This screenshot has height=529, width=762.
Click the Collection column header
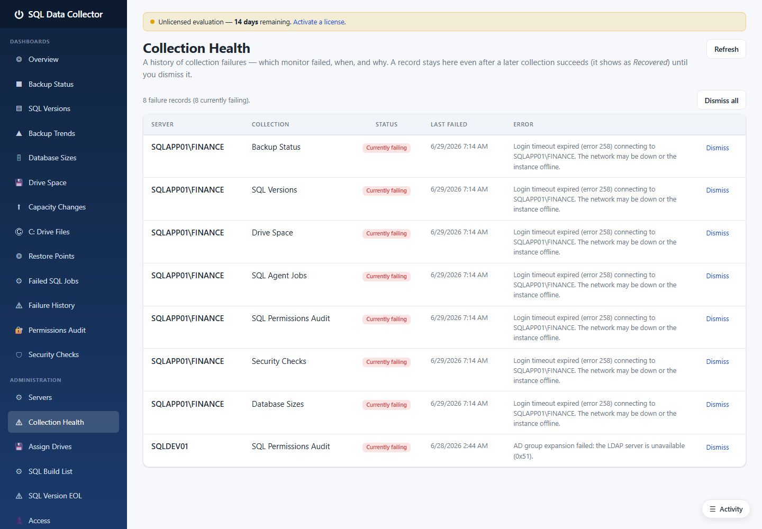pos(270,124)
